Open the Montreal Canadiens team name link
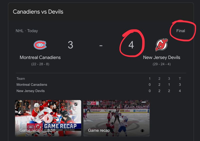The width and height of the screenshot is (200, 141). (x=40, y=57)
